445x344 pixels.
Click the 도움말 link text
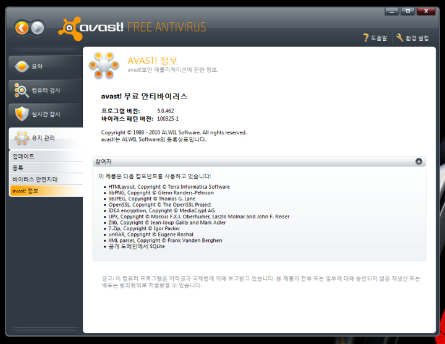(x=379, y=38)
